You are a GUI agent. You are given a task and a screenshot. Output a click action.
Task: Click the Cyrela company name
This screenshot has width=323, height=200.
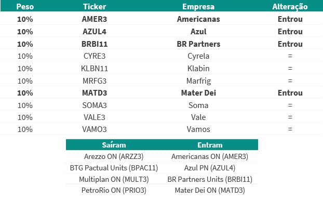click(x=198, y=56)
